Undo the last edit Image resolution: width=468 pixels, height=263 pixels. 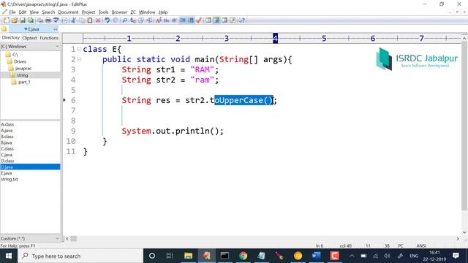[x=107, y=20]
